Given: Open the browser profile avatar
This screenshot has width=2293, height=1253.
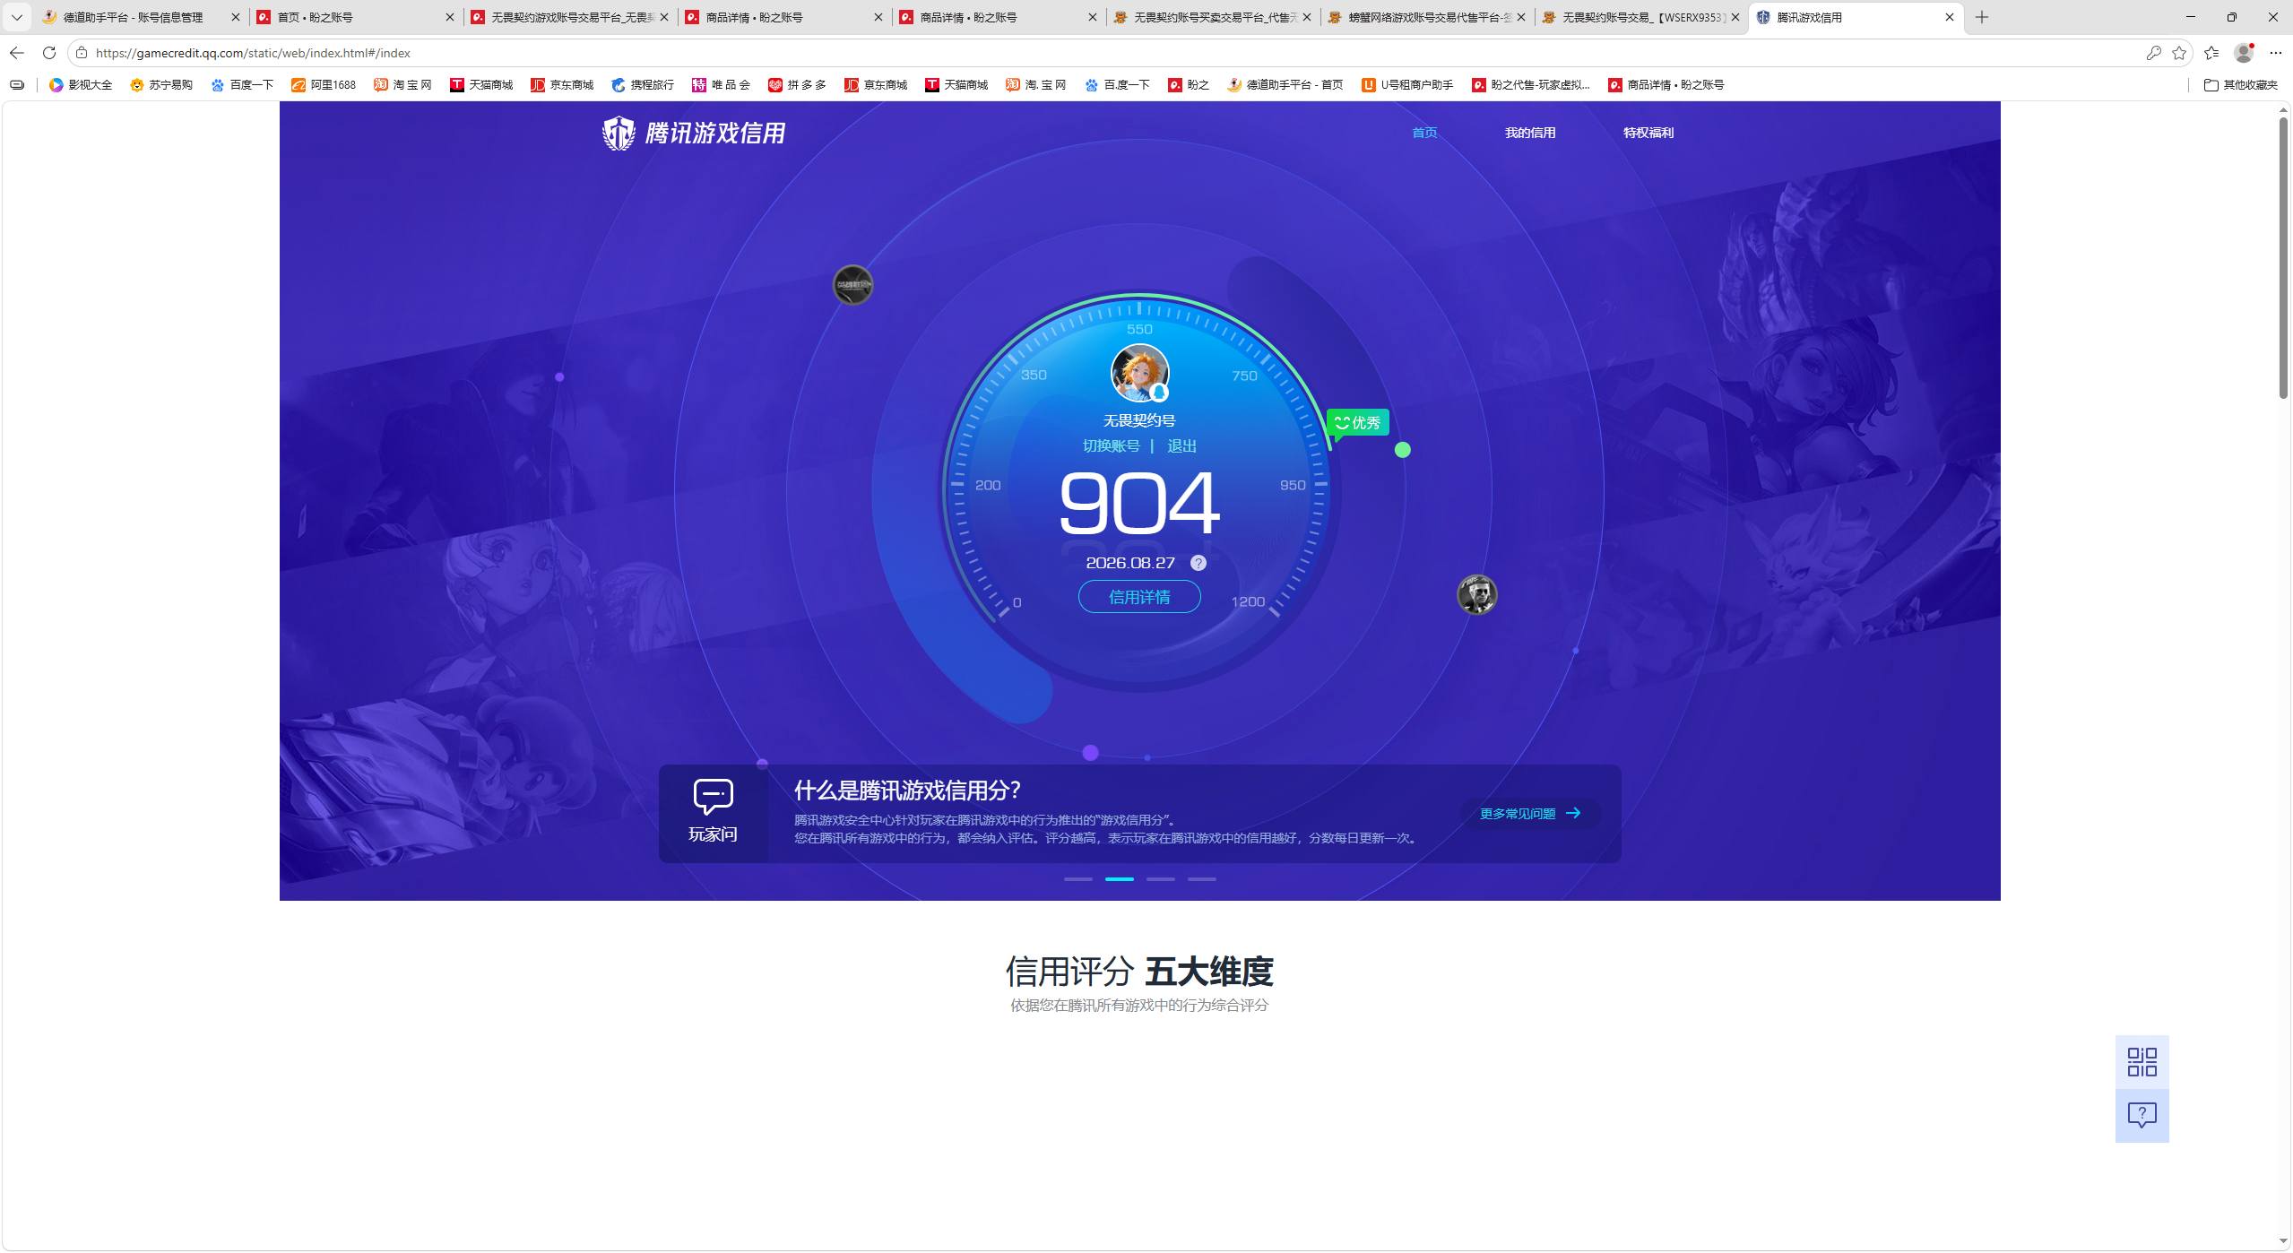Looking at the screenshot, I should click(x=2244, y=53).
